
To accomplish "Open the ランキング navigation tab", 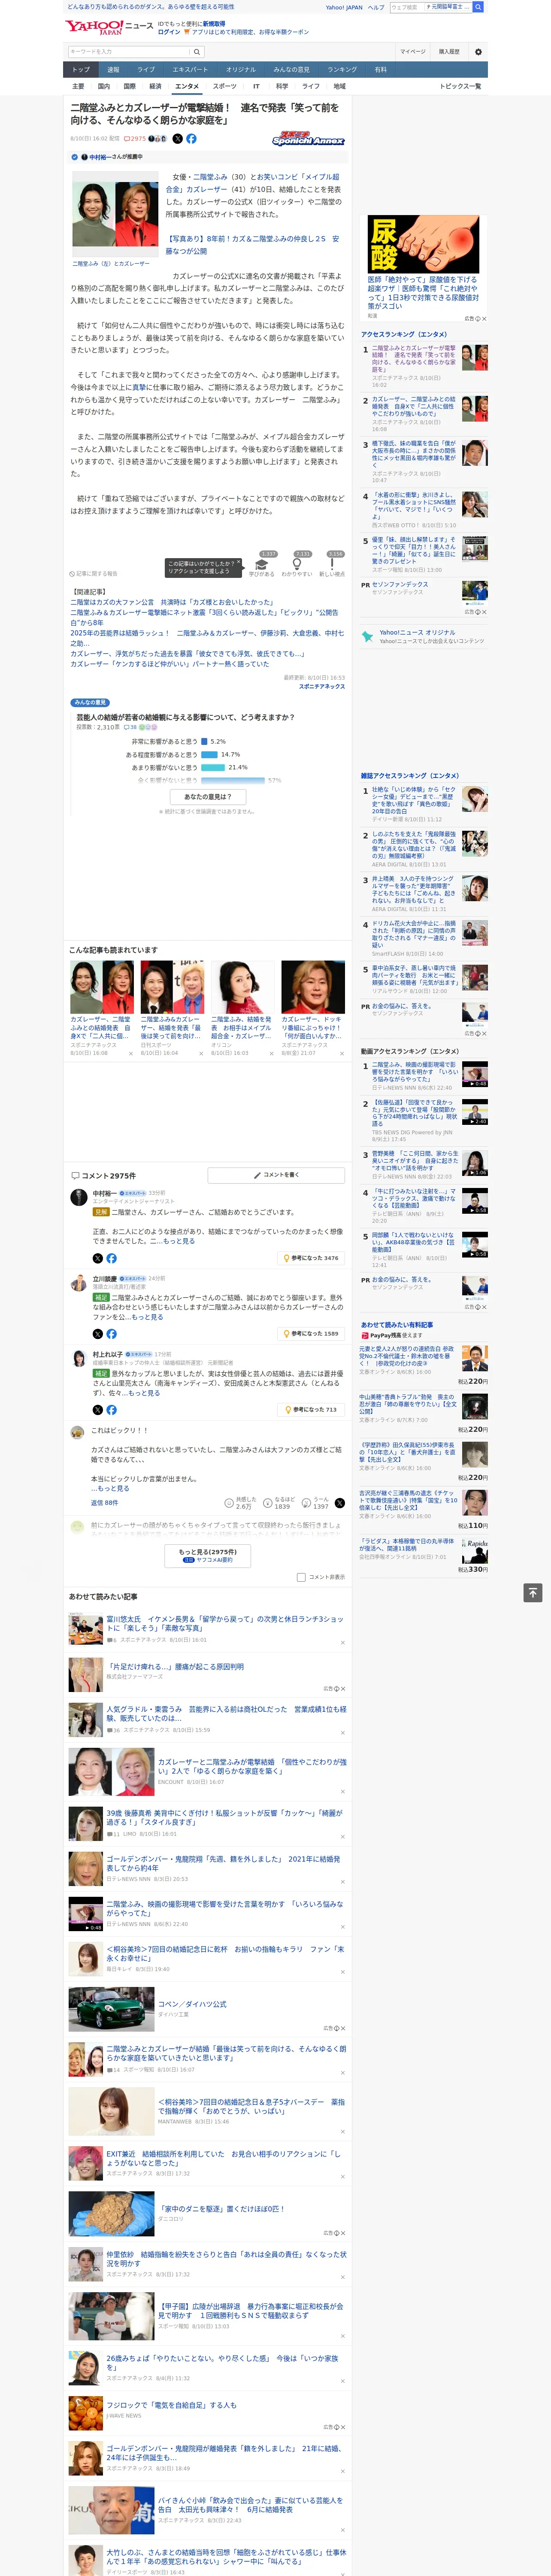I will tap(342, 69).
